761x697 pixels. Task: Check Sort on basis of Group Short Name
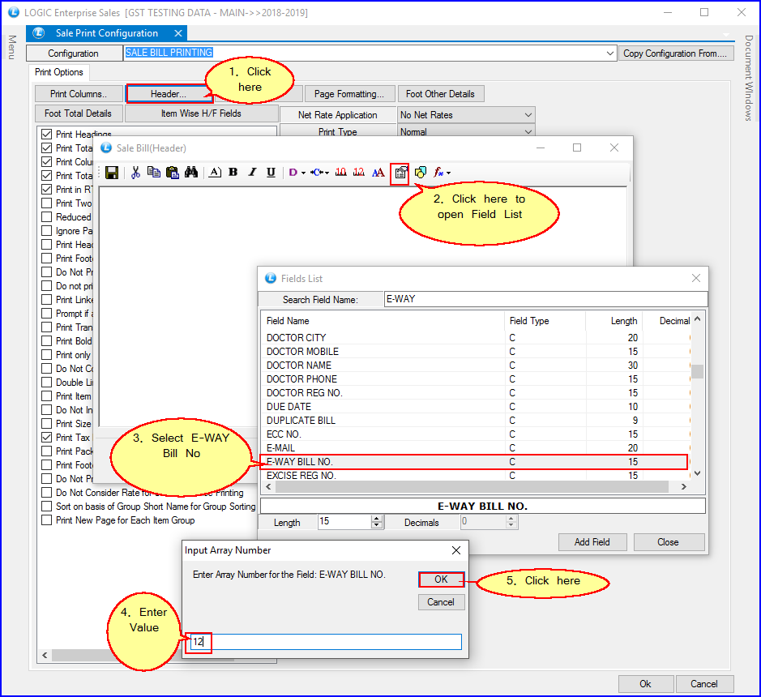[47, 507]
